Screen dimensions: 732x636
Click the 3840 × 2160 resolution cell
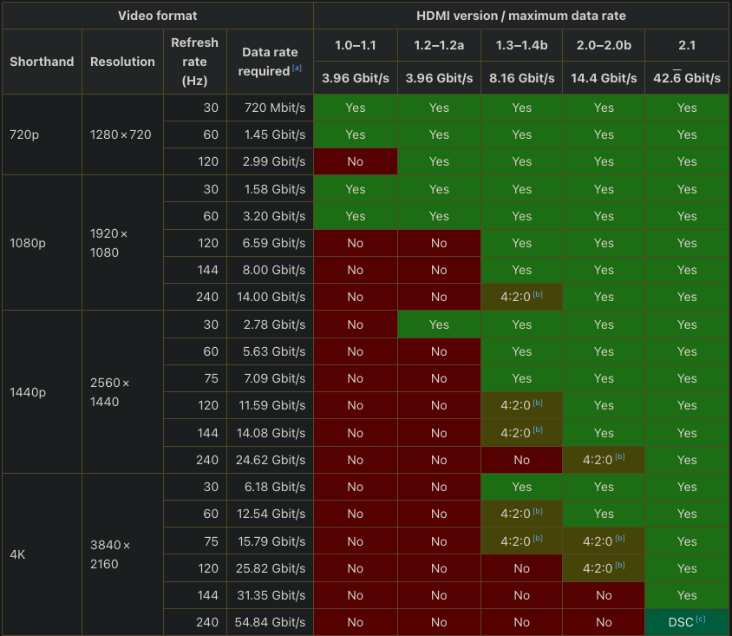(109, 554)
